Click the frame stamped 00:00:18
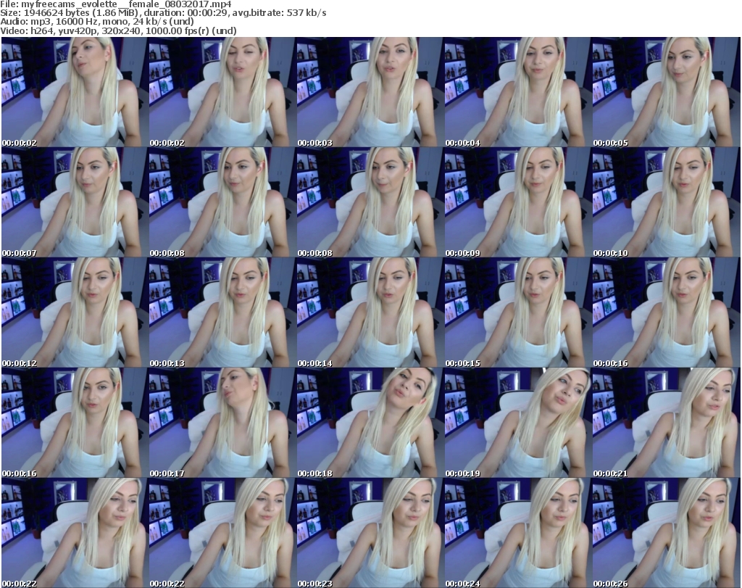Screen dimensions: 742x588 370,423
